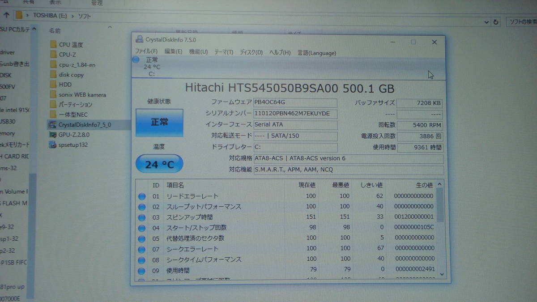Click the ソフトの検索 search box
This screenshot has height=302, width=537.
522,22
